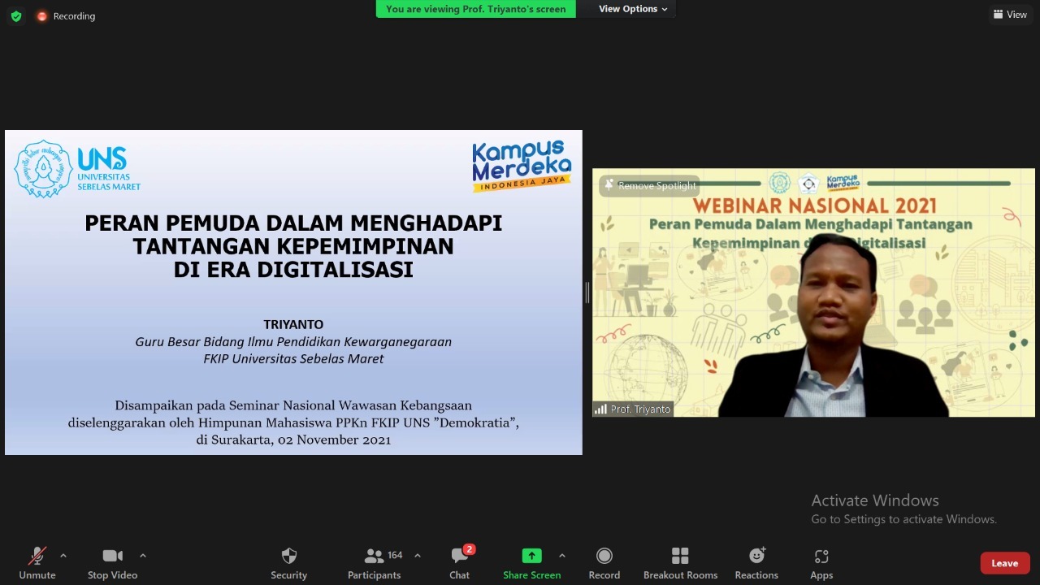Expand share screen options arrow
The height and width of the screenshot is (585, 1040).
(x=561, y=556)
